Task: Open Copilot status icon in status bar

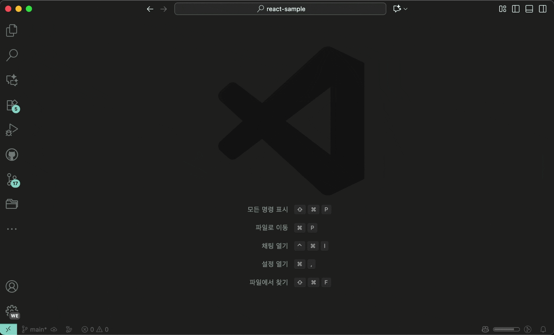Action: click(x=485, y=329)
